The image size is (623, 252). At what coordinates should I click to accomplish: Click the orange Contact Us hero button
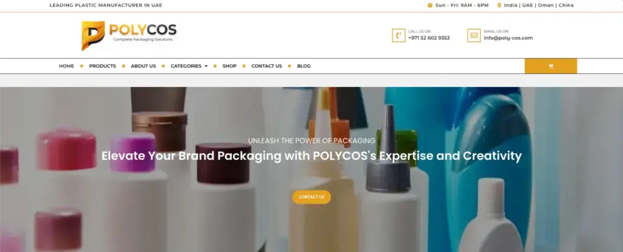click(311, 197)
